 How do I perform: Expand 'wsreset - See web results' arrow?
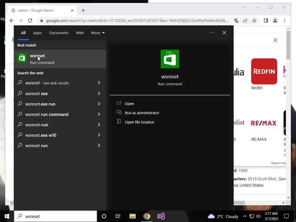[99, 83]
